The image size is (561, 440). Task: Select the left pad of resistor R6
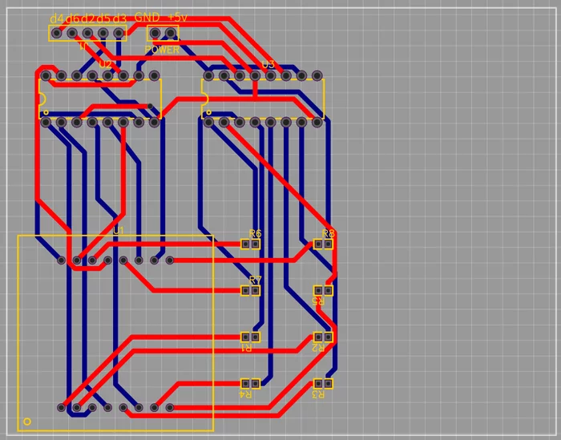[245, 244]
